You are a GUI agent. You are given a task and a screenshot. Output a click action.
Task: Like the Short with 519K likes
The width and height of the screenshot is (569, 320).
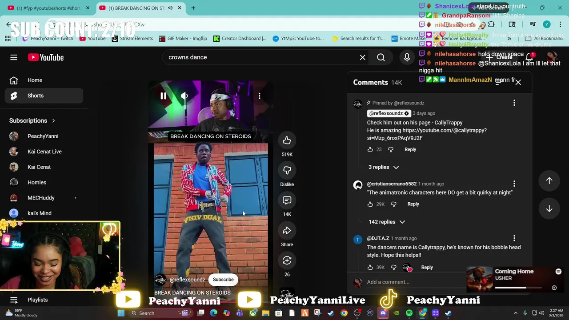(x=287, y=140)
